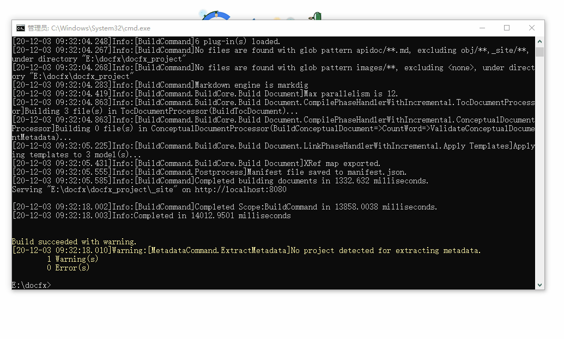Click the "XRef map exported" log line

click(342, 163)
